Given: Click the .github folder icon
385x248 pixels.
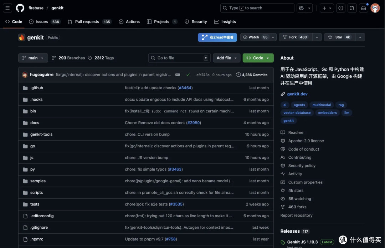Looking at the screenshot, I should point(25,88).
